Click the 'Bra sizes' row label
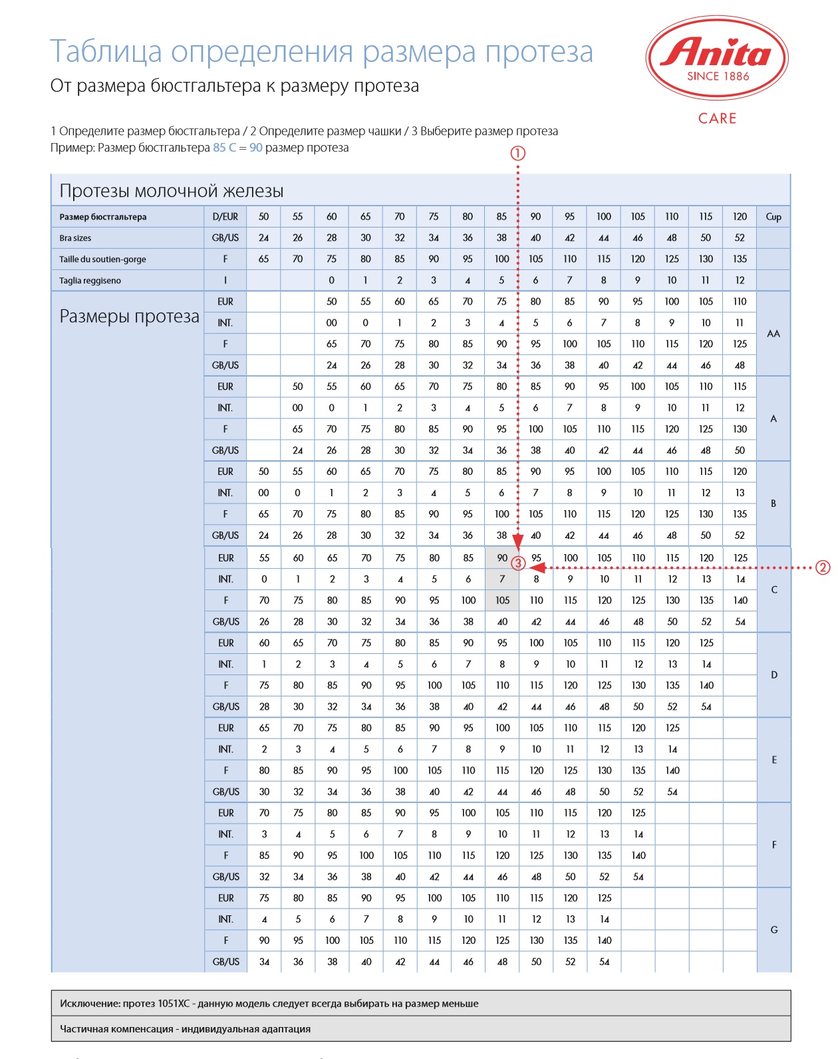The width and height of the screenshot is (838, 1059). (x=75, y=238)
